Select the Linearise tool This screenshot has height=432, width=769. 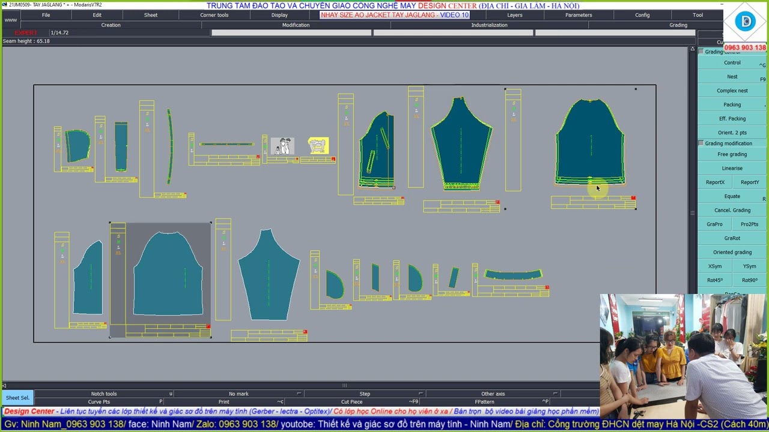click(x=732, y=169)
